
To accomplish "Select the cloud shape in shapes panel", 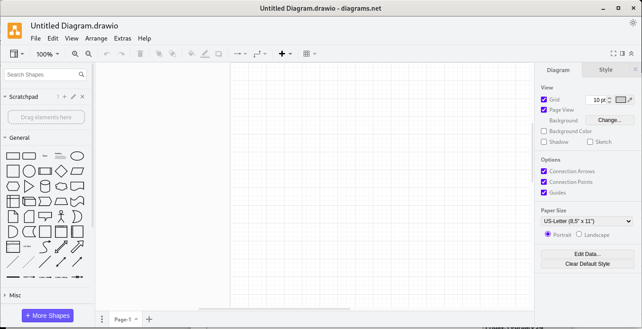I will pos(61,186).
